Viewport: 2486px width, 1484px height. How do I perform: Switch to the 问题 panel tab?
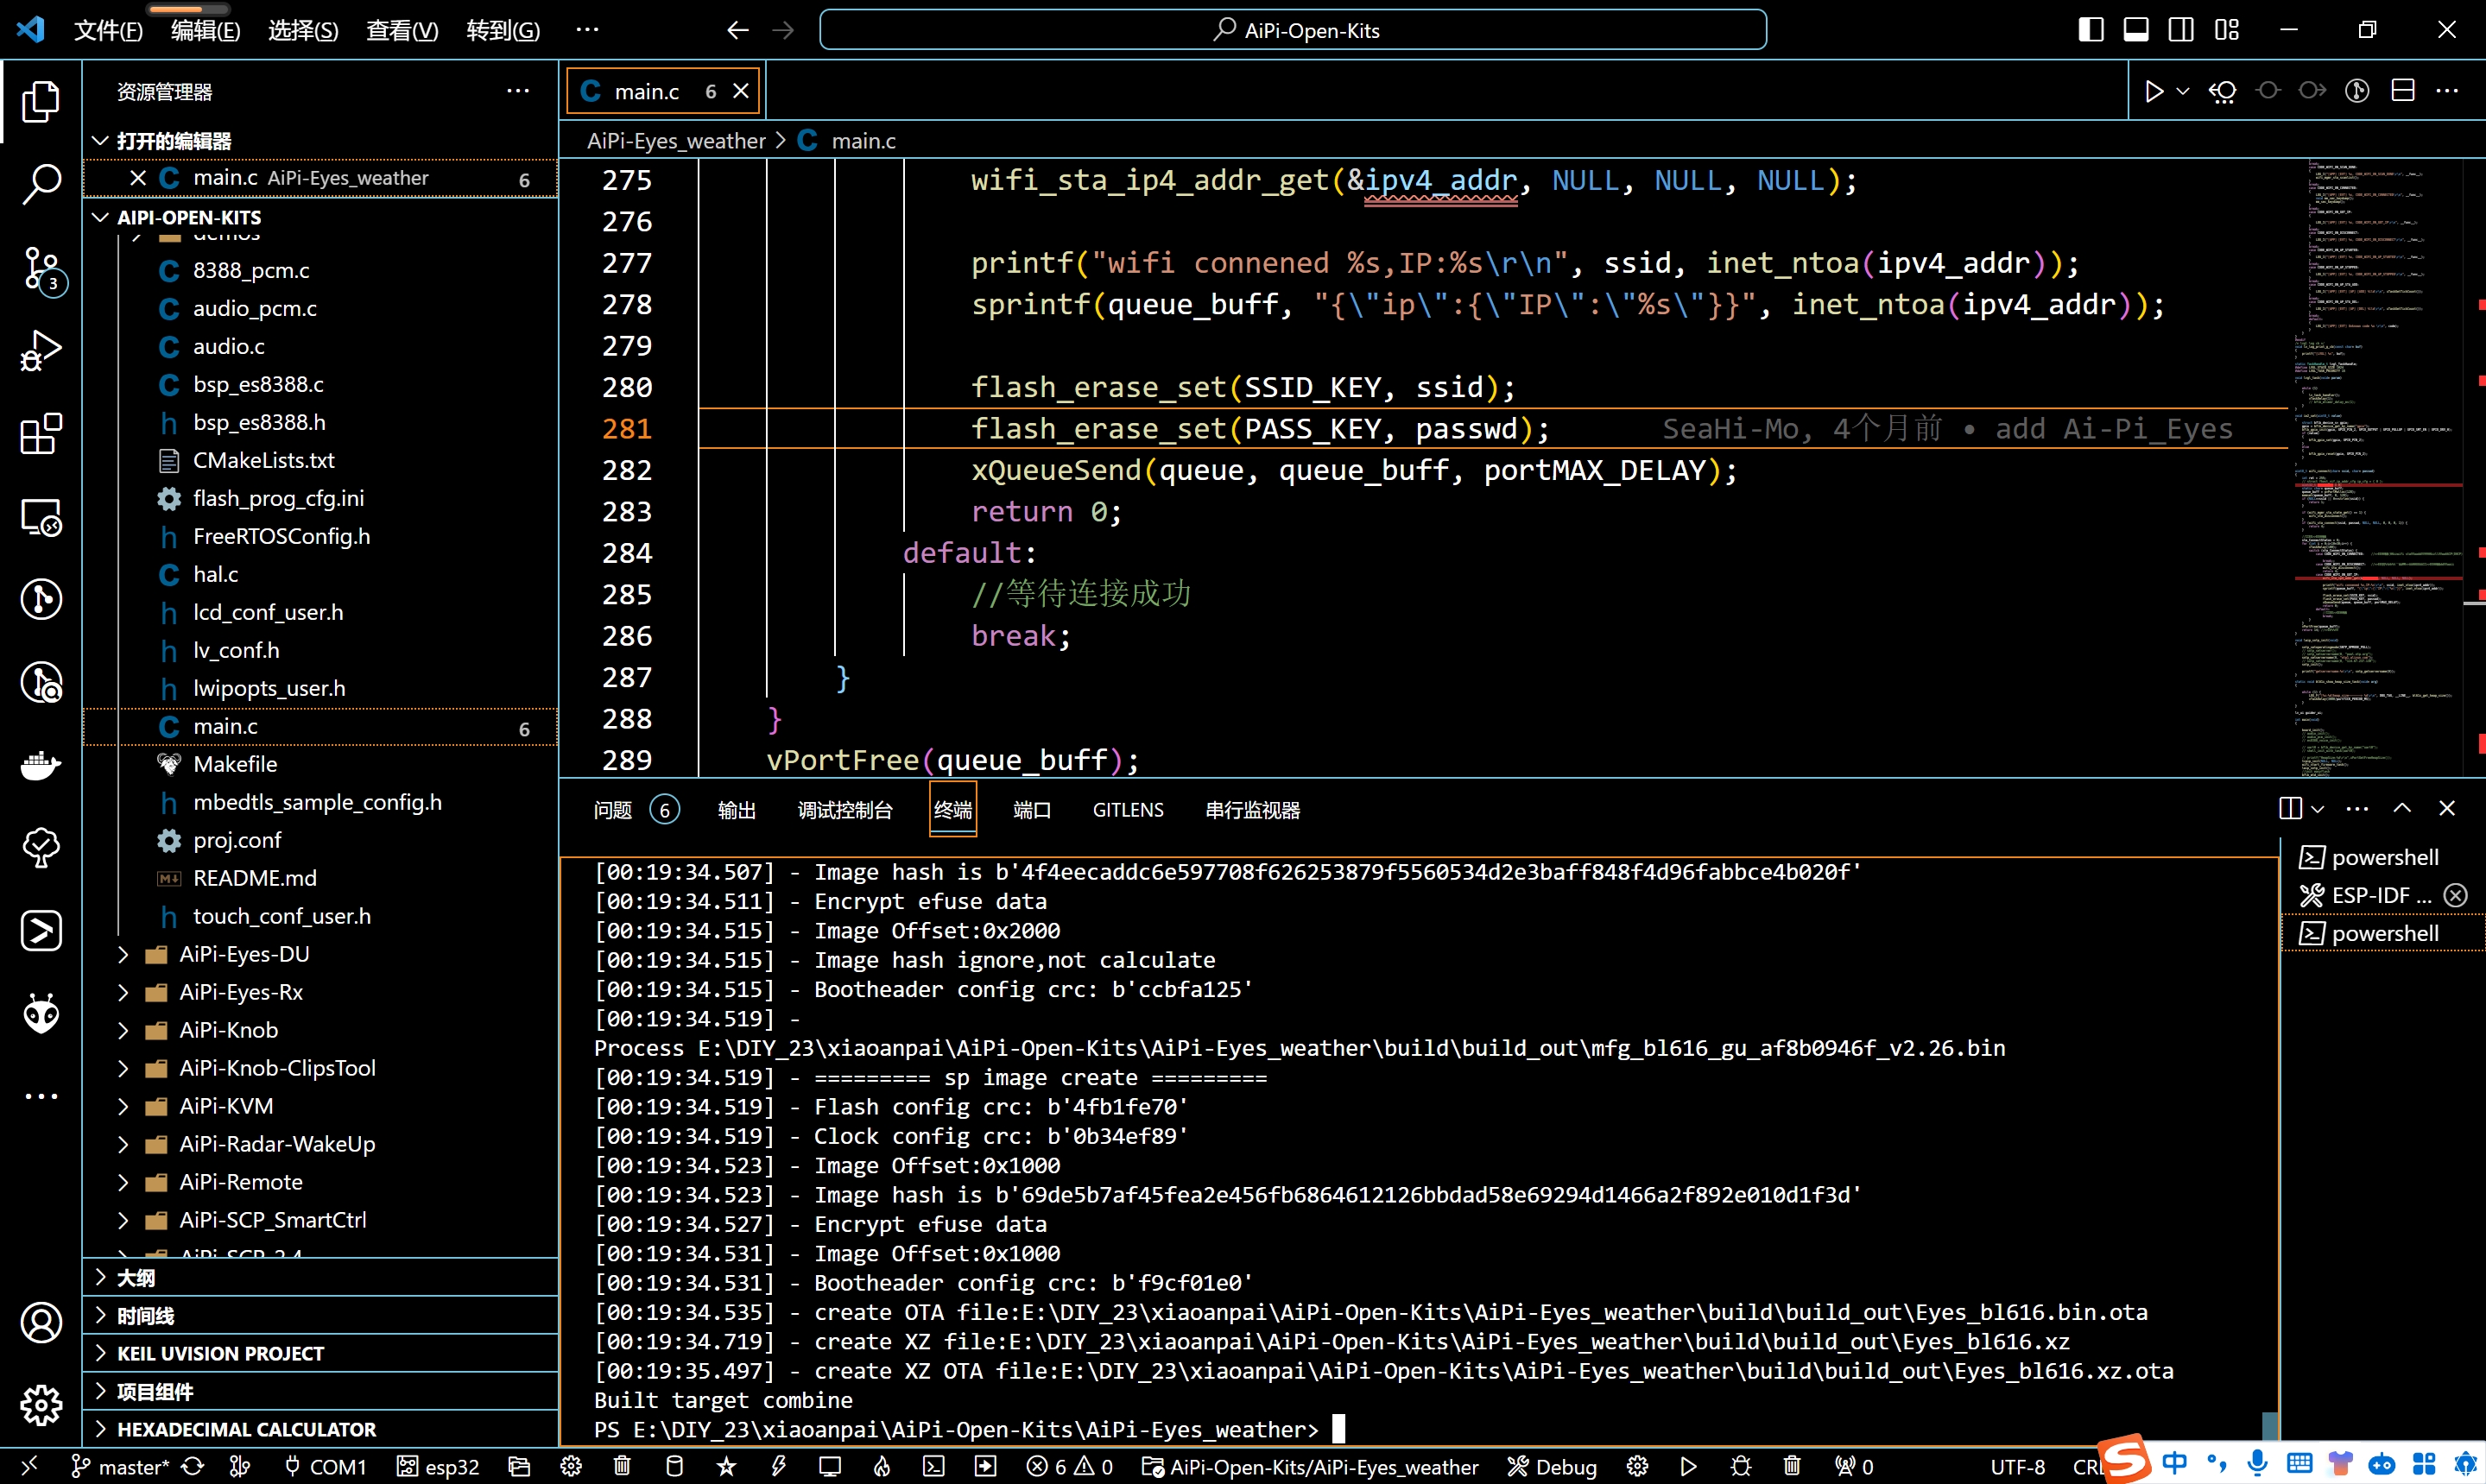coord(636,810)
